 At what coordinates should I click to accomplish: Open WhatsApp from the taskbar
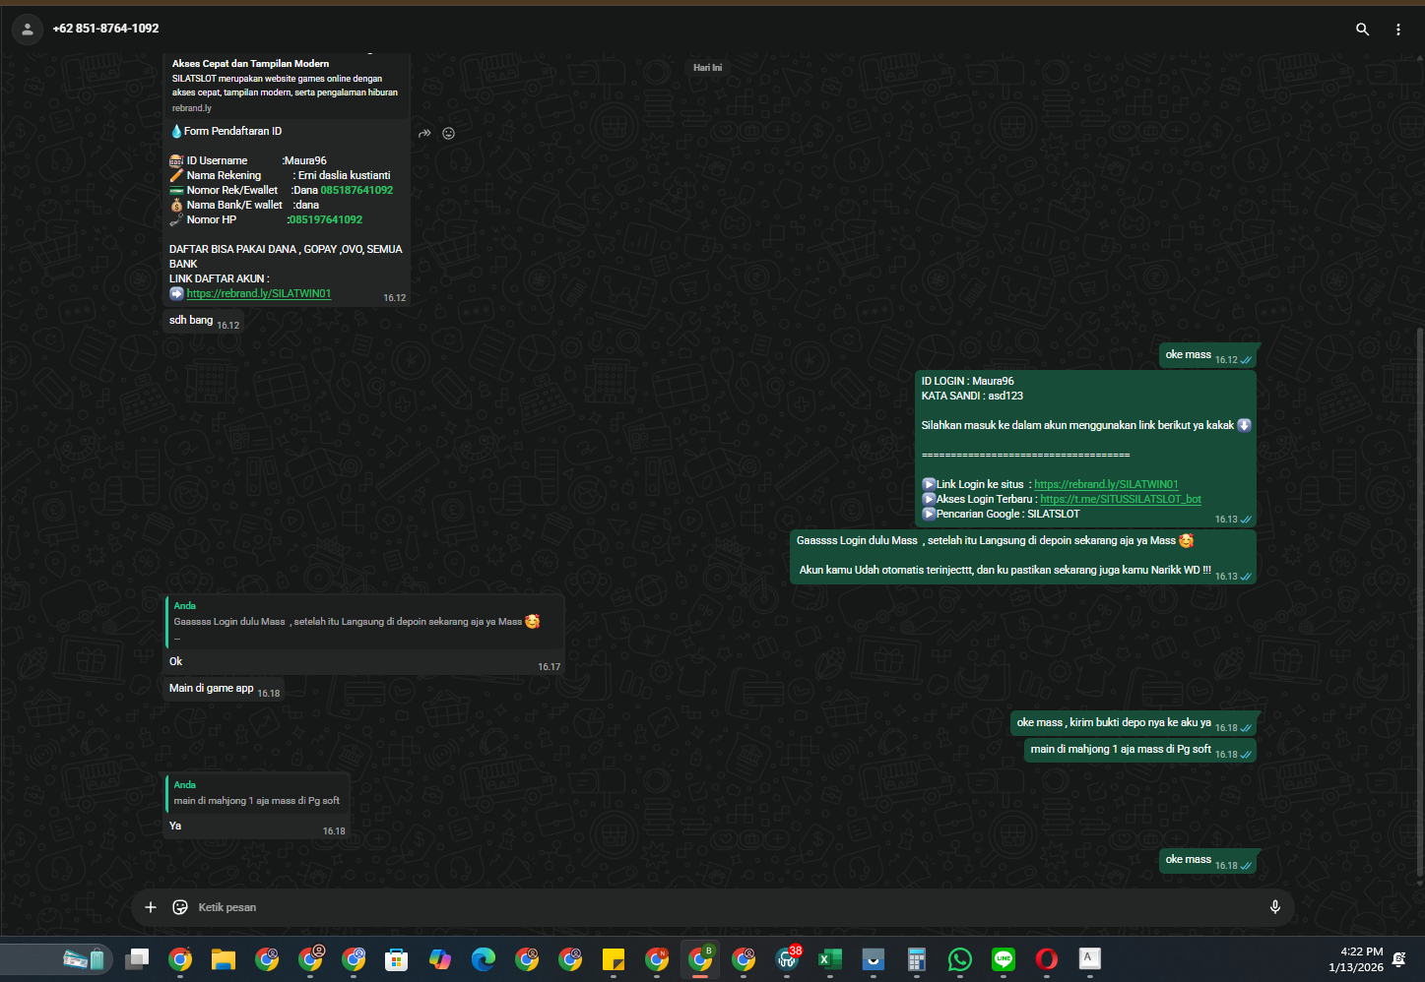pyautogui.click(x=959, y=959)
